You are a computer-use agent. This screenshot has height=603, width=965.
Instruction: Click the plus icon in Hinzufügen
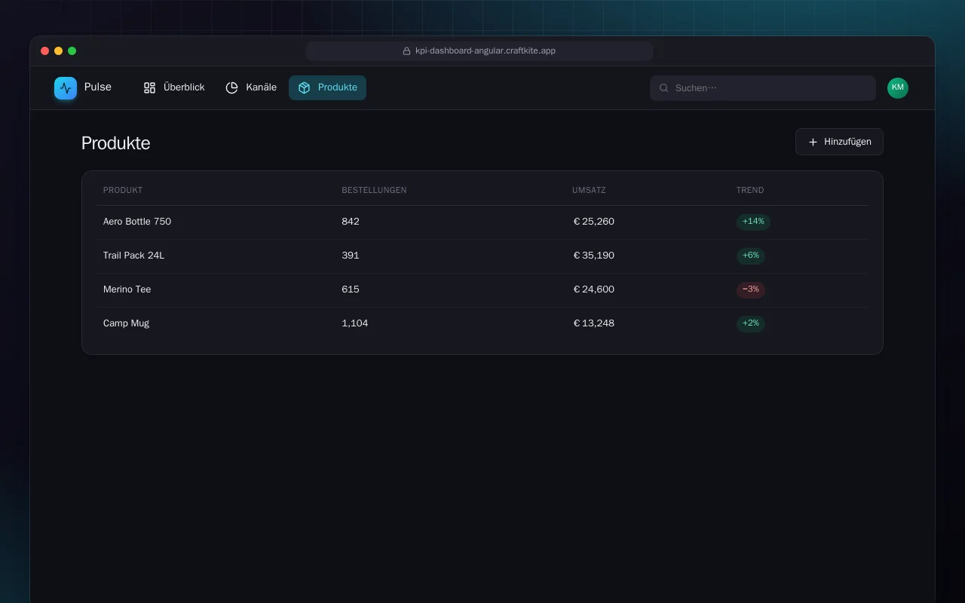(x=813, y=142)
